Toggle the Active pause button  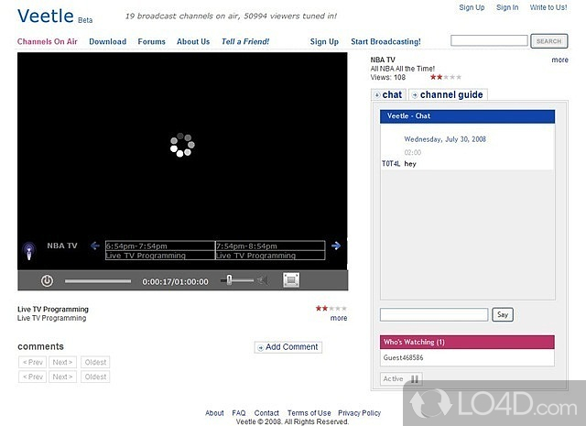pyautogui.click(x=414, y=378)
